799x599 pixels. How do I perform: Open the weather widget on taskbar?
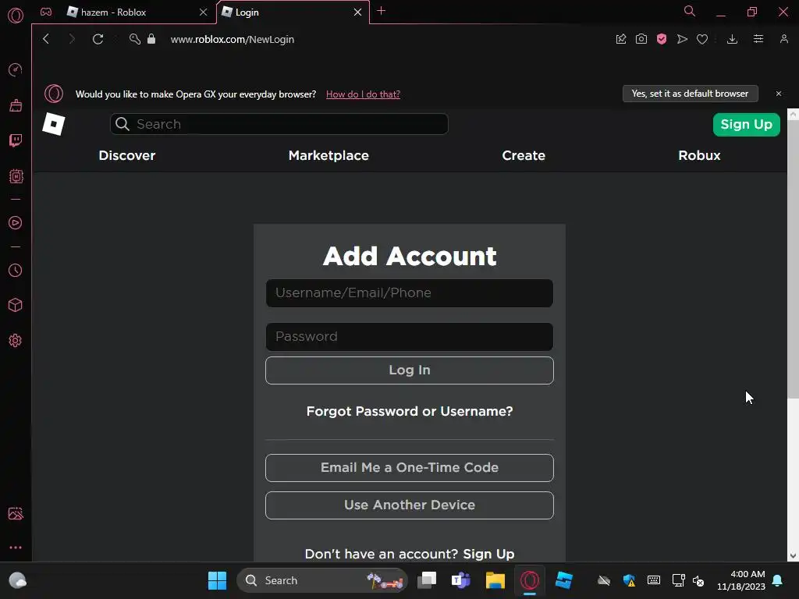point(18,580)
